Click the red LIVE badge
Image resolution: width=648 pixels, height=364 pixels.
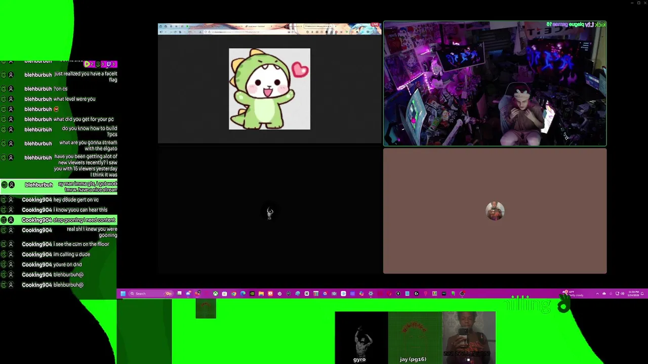(x=375, y=24)
